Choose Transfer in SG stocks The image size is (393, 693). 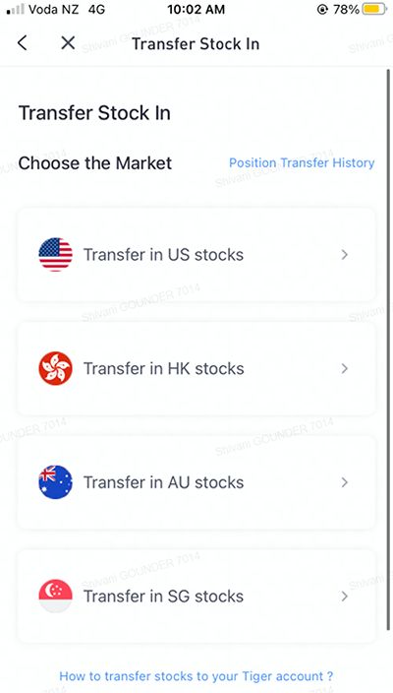(196, 597)
